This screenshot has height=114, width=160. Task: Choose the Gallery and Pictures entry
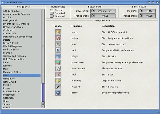14,56
